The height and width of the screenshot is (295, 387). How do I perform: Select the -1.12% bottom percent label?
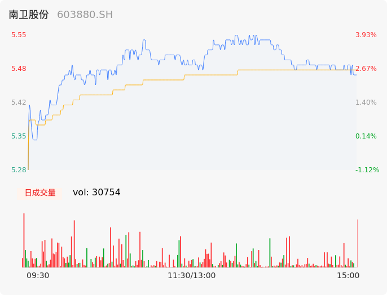click(367, 170)
